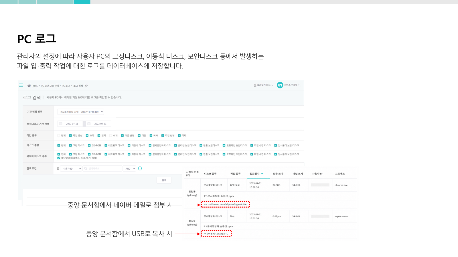Select chrome.exe process cell
458x257 pixels.
[x=341, y=185]
